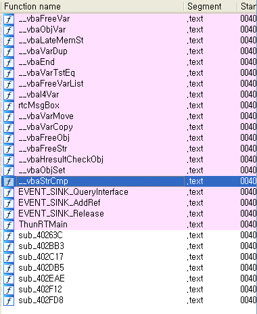
Task: Click the function icon beside __vbaVarTstEq
Action: 9,73
